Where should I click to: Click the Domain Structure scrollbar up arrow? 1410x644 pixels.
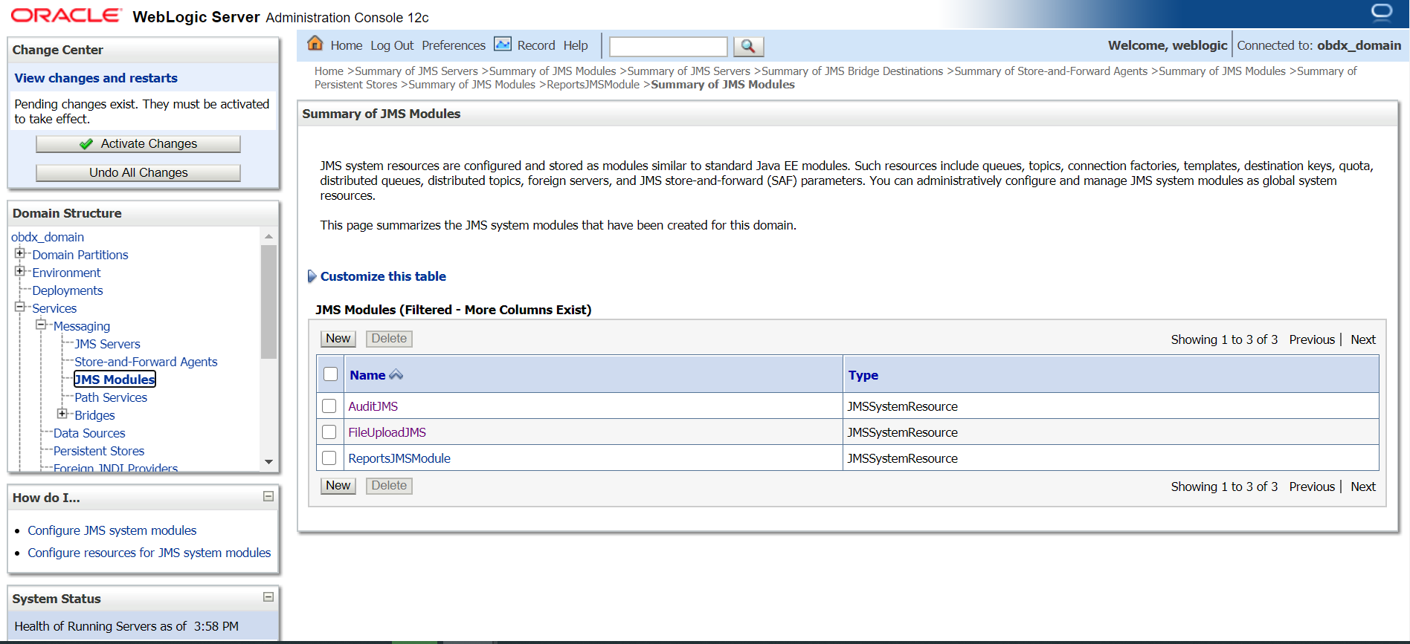(x=268, y=236)
